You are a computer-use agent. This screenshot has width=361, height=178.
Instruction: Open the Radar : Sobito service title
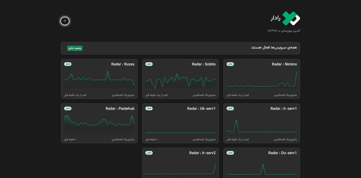(204, 64)
